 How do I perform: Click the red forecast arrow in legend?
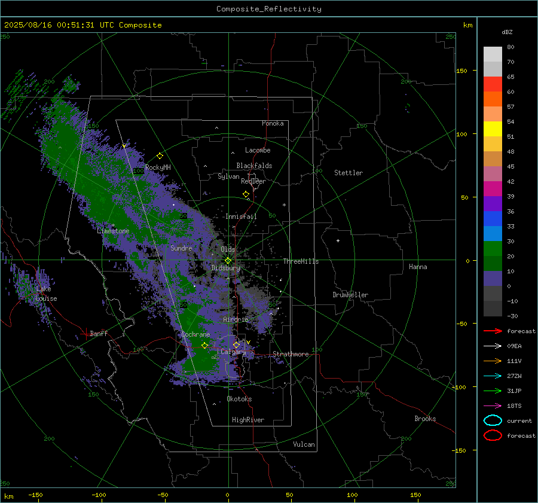493,331
